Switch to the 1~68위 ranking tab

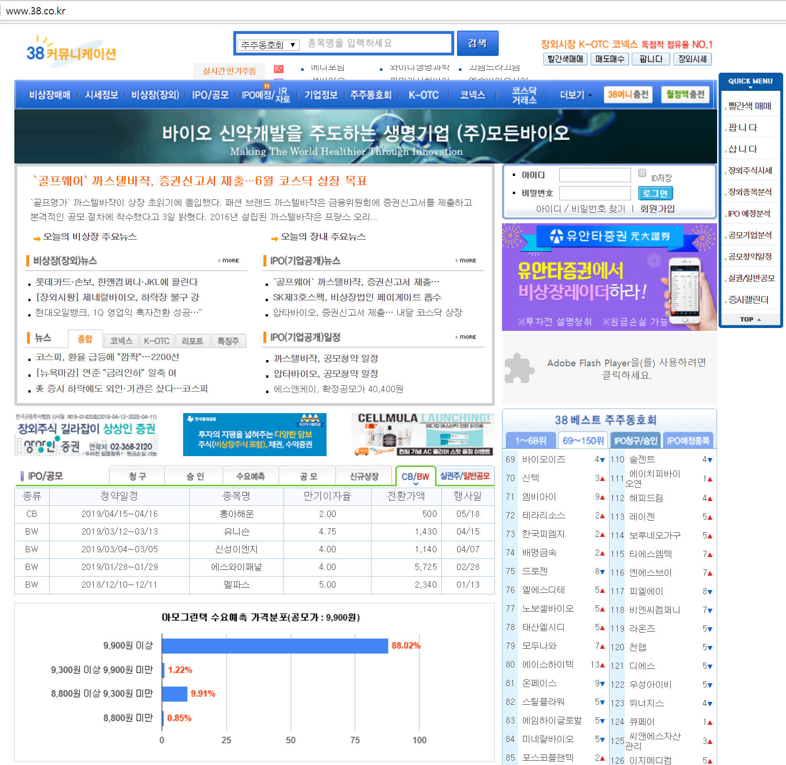tap(531, 440)
